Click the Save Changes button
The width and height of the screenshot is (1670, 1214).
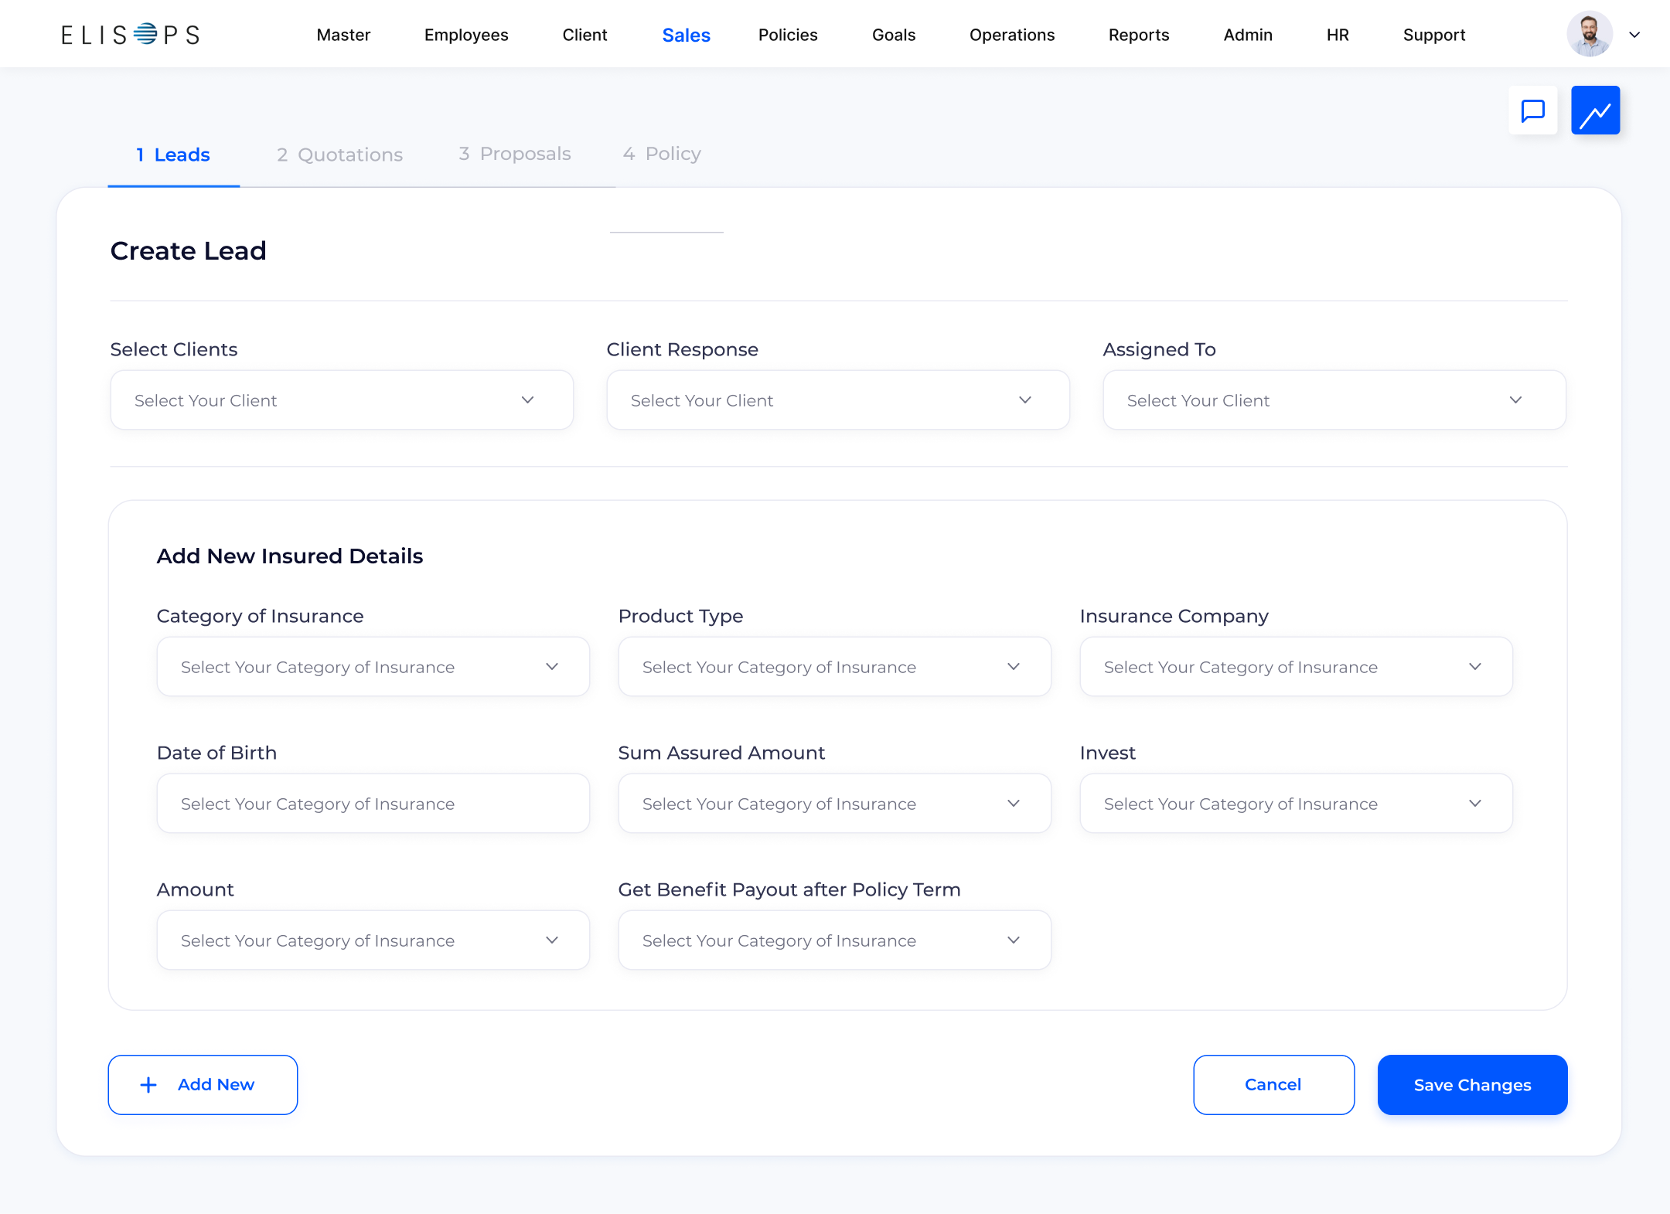coord(1471,1084)
